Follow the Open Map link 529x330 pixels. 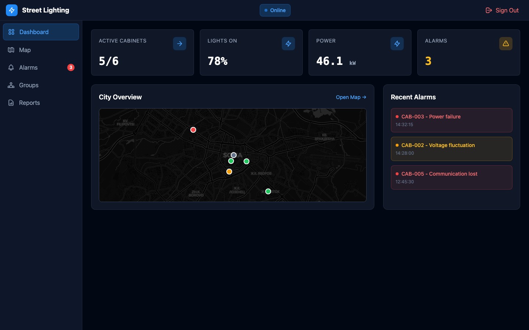[x=351, y=97]
